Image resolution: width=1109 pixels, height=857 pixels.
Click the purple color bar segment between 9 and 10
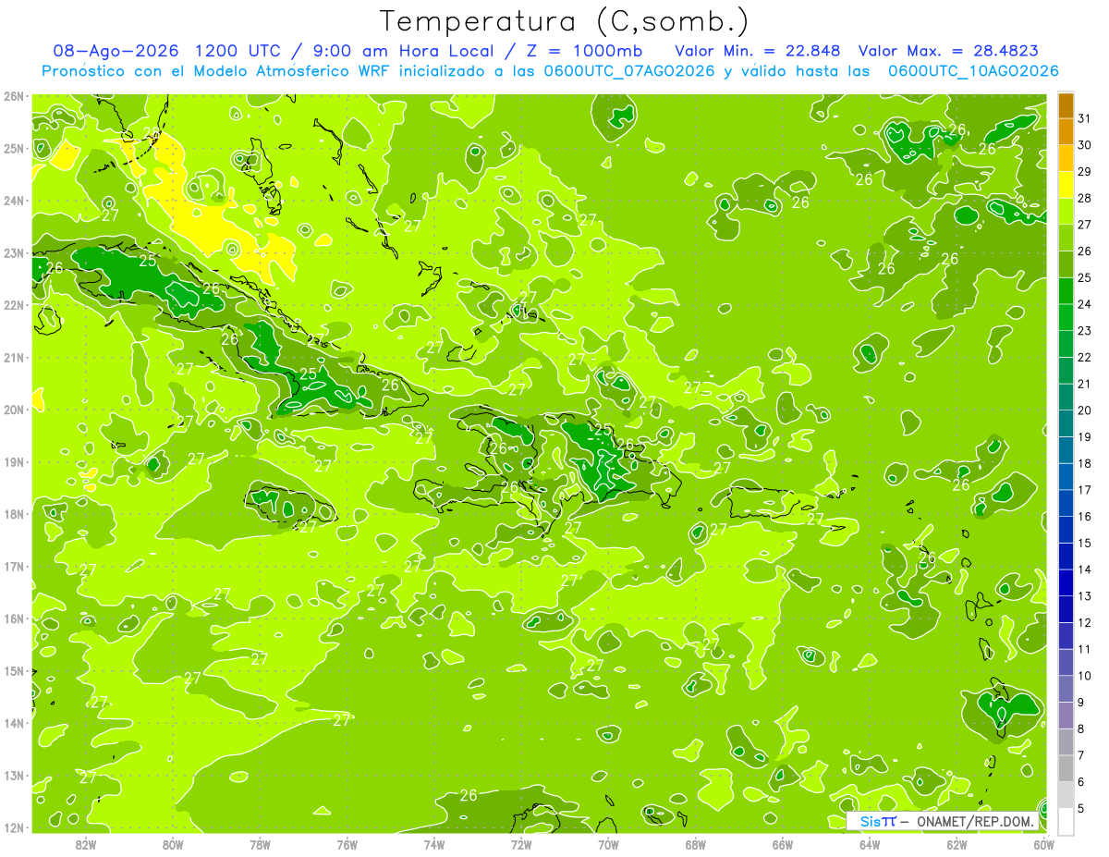[1066, 689]
